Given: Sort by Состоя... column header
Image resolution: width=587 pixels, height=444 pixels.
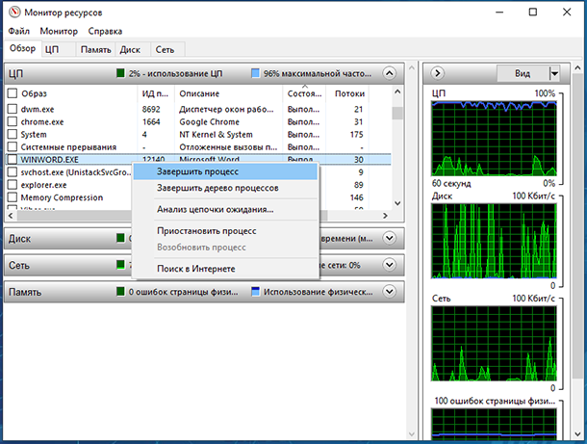Looking at the screenshot, I should point(304,93).
